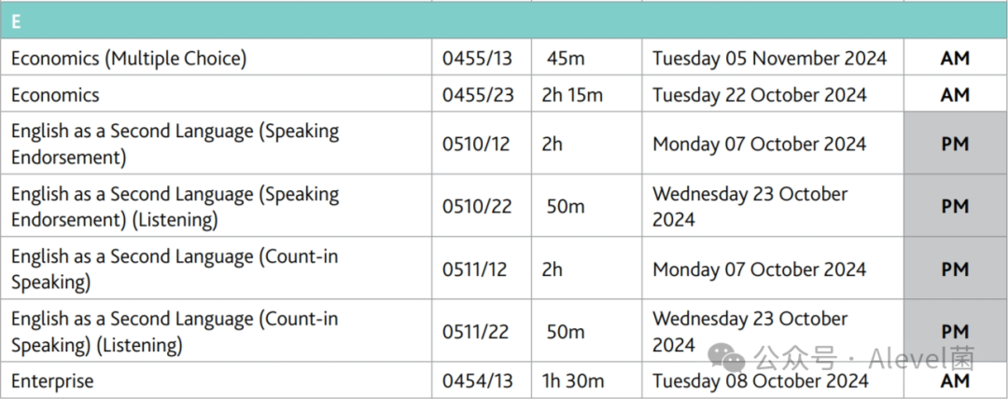Image resolution: width=1008 pixels, height=399 pixels.
Task: Select the Speaking Endorsement (Listening) subject
Action: point(175,206)
